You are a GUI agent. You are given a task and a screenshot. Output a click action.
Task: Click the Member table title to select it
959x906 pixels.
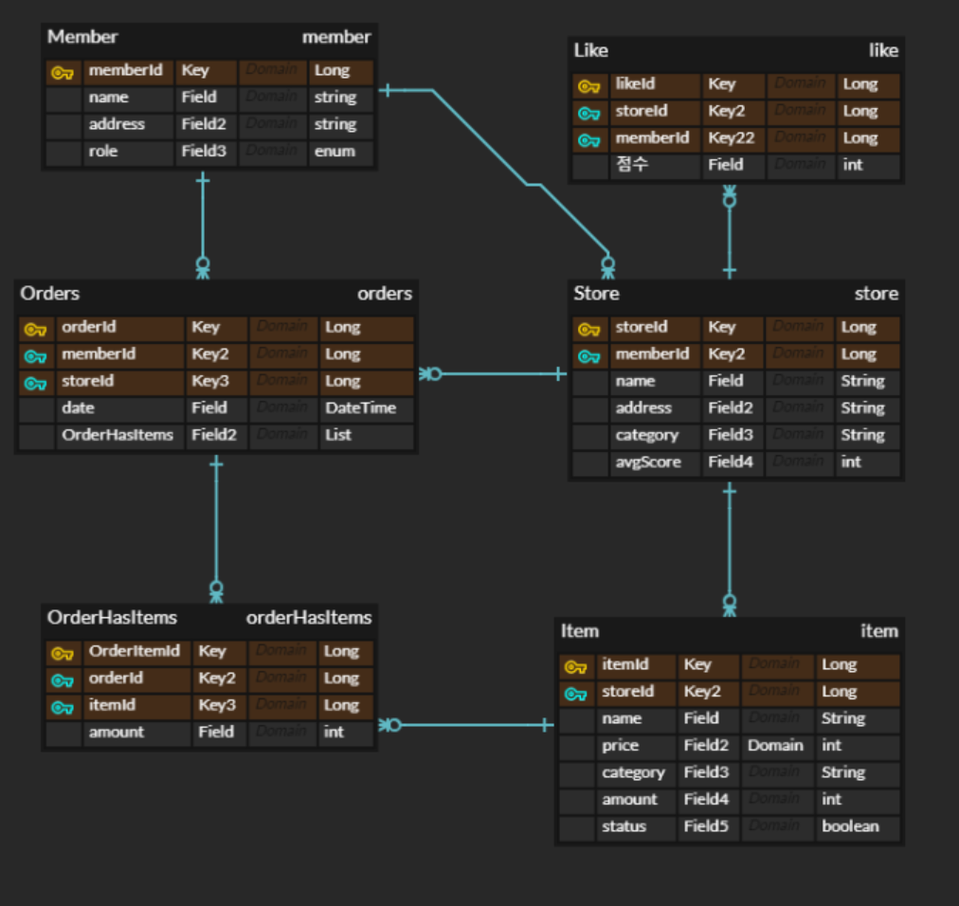pyautogui.click(x=82, y=37)
